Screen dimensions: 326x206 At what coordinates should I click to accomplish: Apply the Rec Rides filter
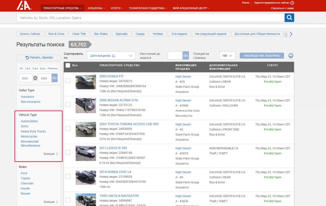pos(101,34)
